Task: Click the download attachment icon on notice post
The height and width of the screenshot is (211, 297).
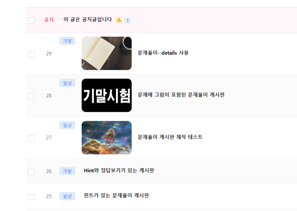Action: 119,20
